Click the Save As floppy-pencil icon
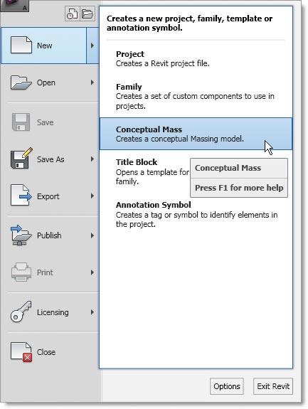The width and height of the screenshot is (308, 409). [x=21, y=159]
